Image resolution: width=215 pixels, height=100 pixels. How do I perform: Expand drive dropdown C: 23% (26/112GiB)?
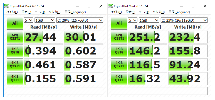coord(184,20)
